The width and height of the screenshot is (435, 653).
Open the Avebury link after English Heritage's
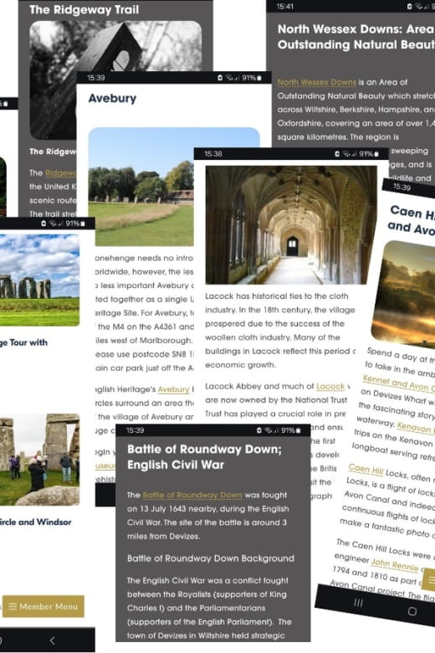point(174,389)
